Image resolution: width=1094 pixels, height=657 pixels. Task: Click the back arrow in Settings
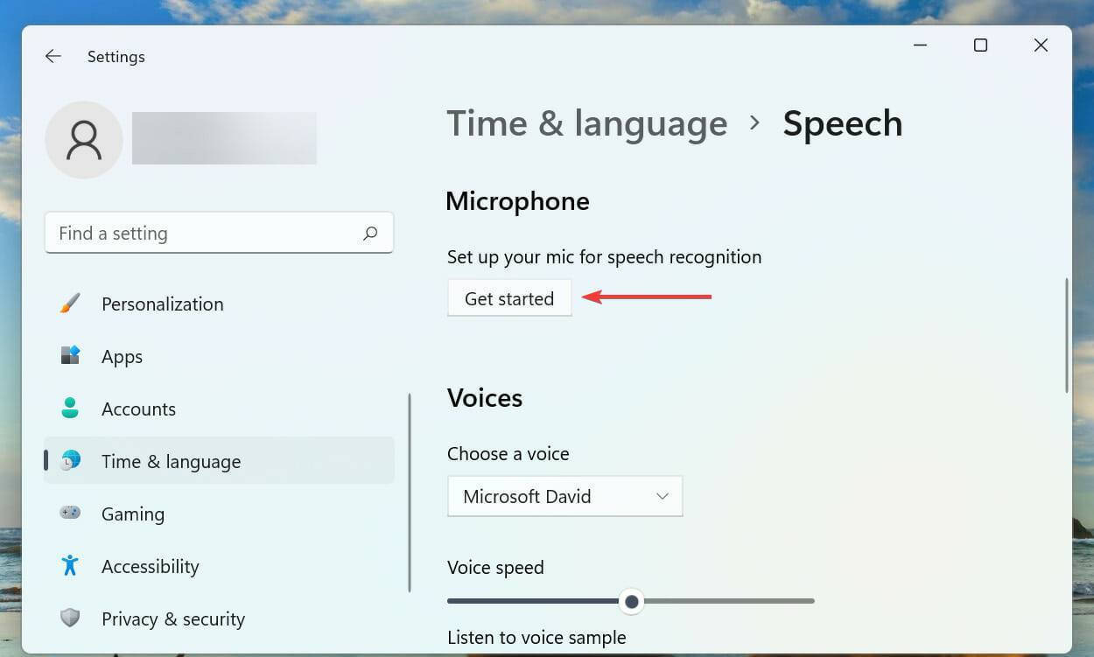pos(53,56)
